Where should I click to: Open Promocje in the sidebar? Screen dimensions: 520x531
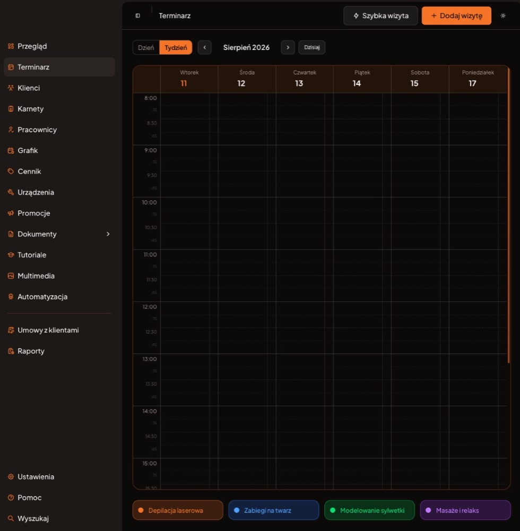coord(59,213)
